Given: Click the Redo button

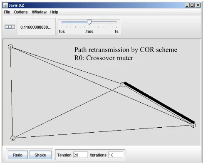Looking at the screenshot, I should point(18,155).
